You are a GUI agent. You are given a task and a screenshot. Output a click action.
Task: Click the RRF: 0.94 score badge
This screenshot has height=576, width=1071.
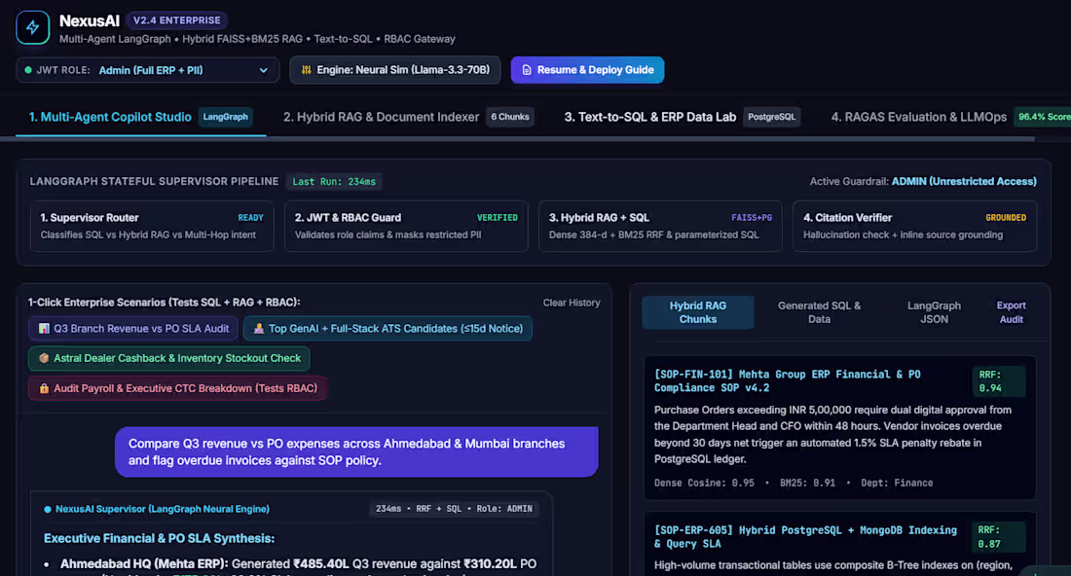[x=998, y=381]
